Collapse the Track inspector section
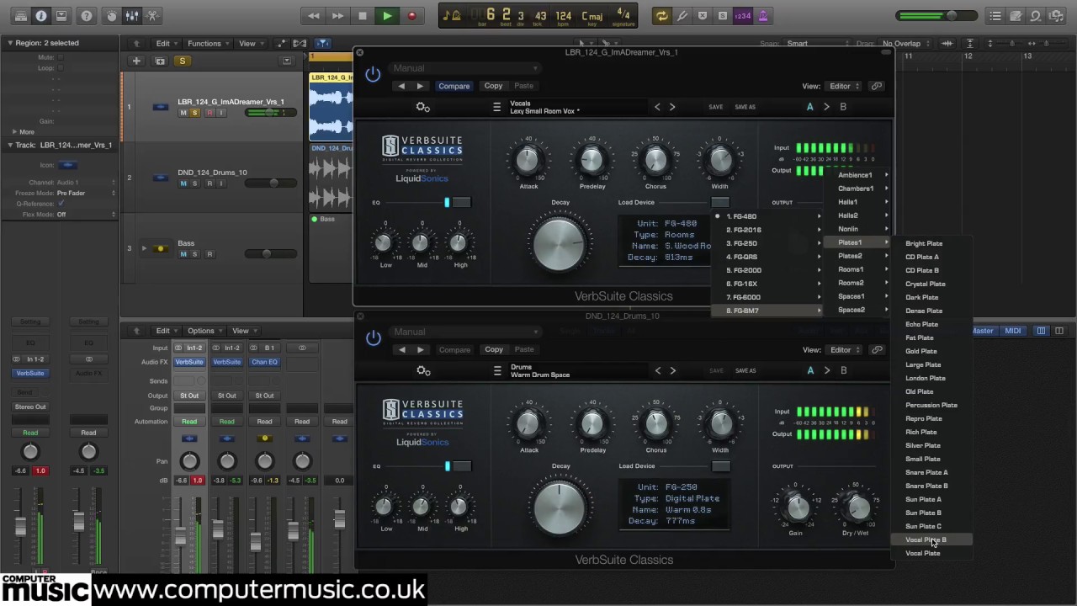Image resolution: width=1077 pixels, height=606 pixels. tap(10, 145)
